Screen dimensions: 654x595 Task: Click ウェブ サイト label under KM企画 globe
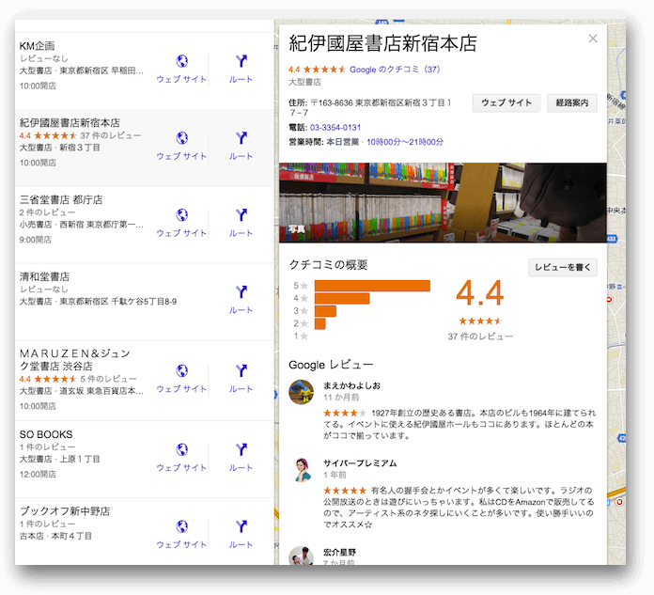tap(181, 79)
